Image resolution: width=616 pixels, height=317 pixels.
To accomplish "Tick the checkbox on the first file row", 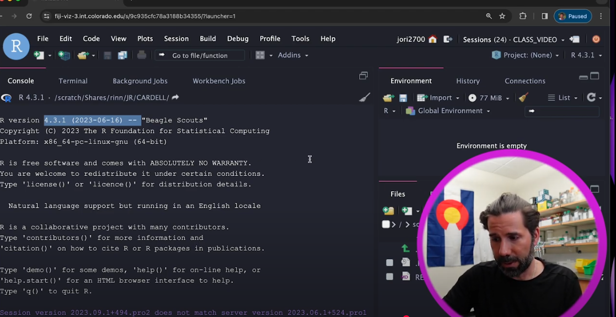I will tap(389, 263).
